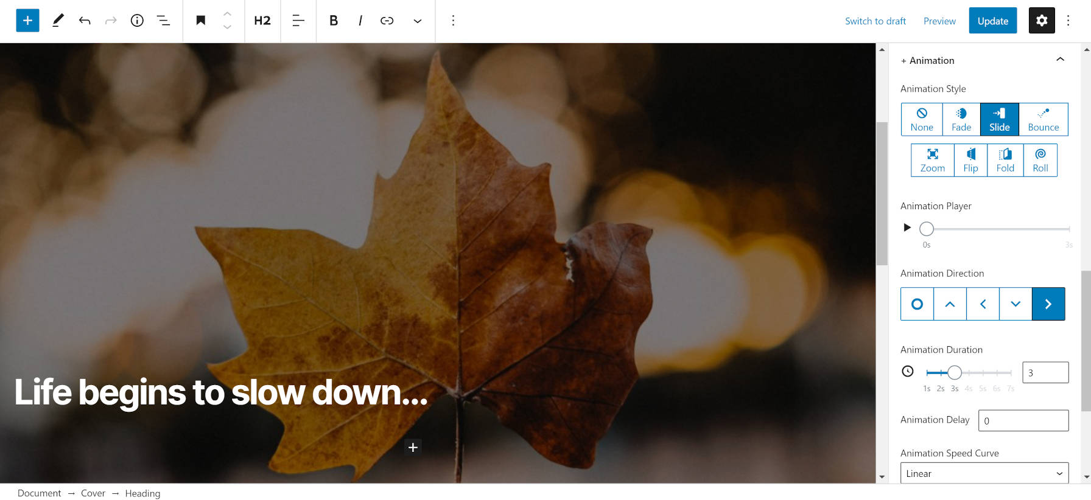Select the Bounce animation style

point(1043,119)
